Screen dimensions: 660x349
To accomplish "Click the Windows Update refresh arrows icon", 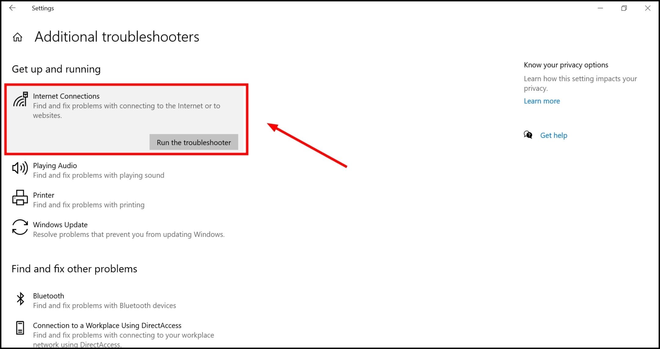I will [x=20, y=227].
